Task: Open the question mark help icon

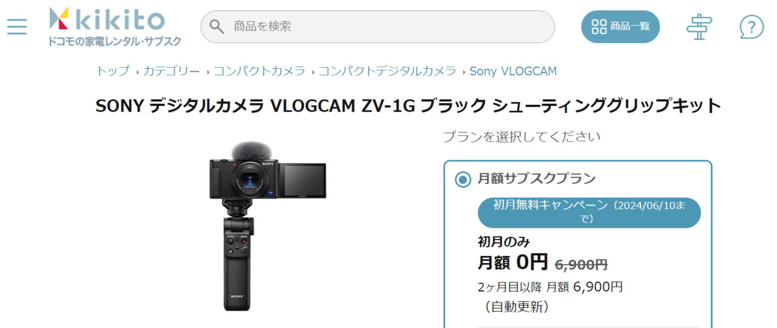Action: (752, 27)
